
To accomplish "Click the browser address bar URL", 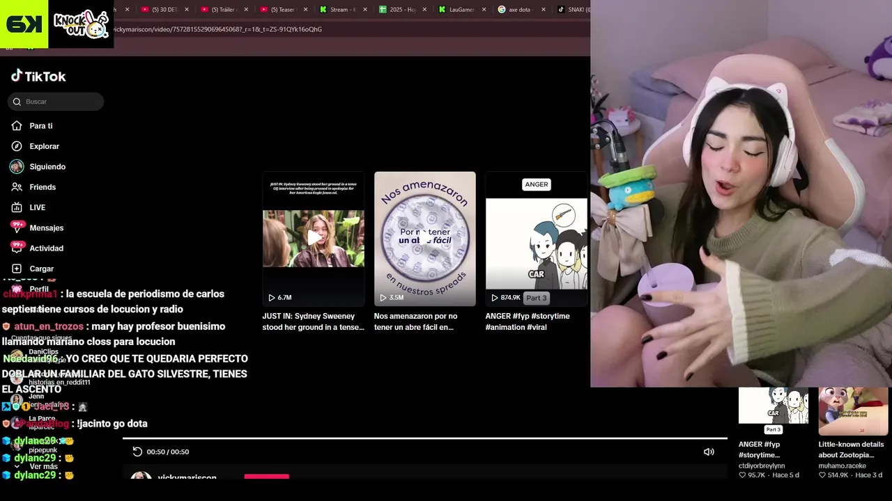I will click(x=217, y=29).
